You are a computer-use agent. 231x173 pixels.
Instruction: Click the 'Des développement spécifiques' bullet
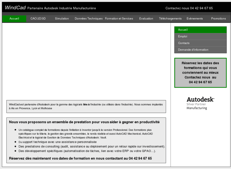[x=87, y=151]
